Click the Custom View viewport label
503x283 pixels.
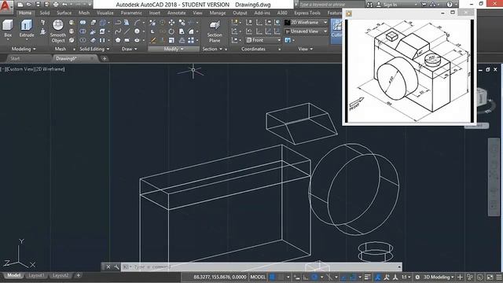21,69
